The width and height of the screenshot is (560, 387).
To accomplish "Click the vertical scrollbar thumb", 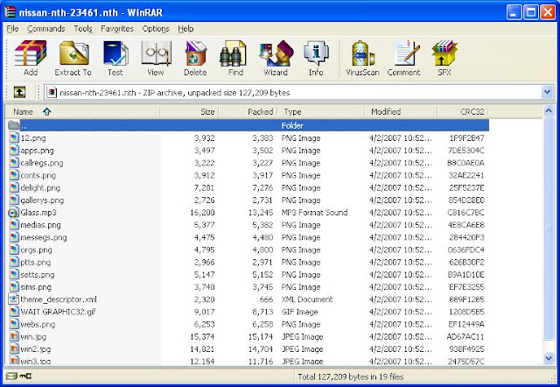I will (x=549, y=229).
